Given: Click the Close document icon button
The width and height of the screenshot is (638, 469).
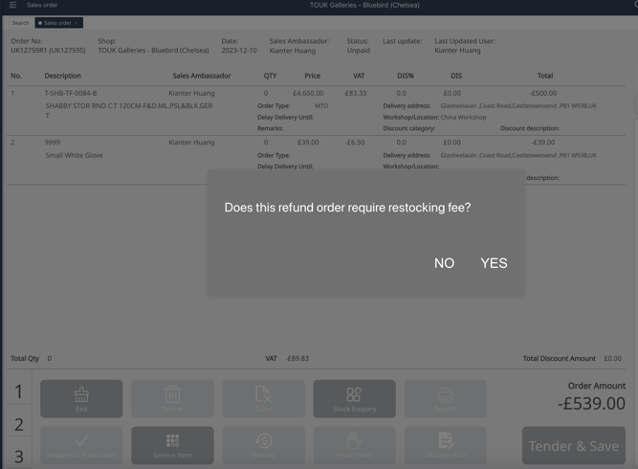Looking at the screenshot, I should pos(263,398).
